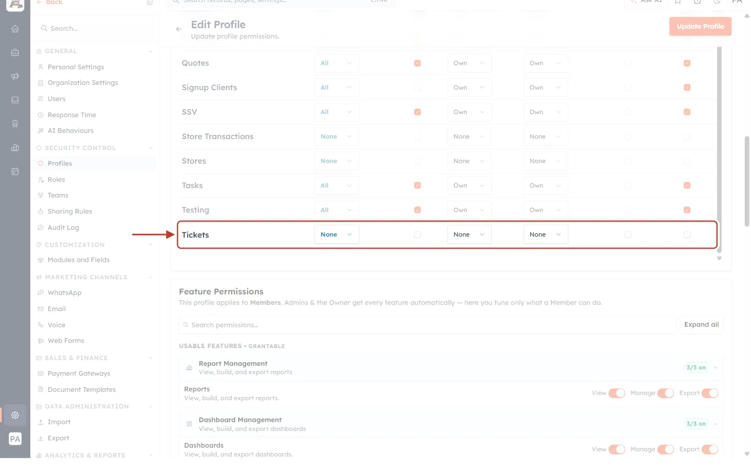
Task: Toggle the Dashboards View switch
Action: [617, 450]
